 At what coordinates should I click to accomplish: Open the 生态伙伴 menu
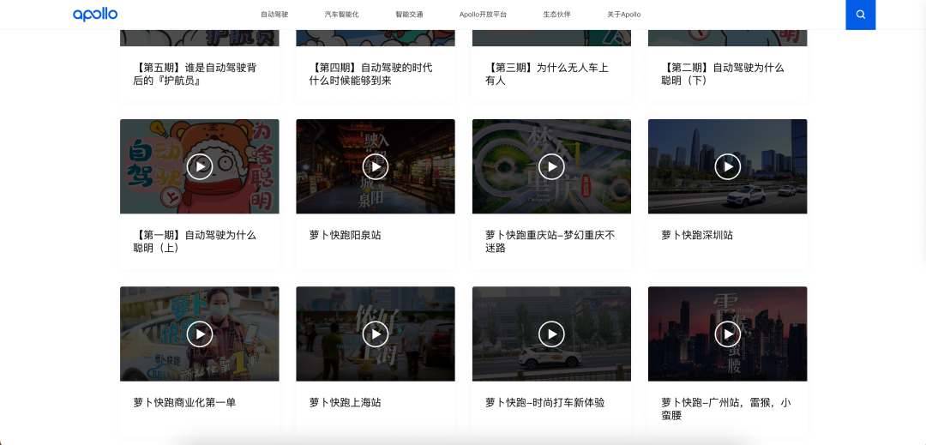557,15
